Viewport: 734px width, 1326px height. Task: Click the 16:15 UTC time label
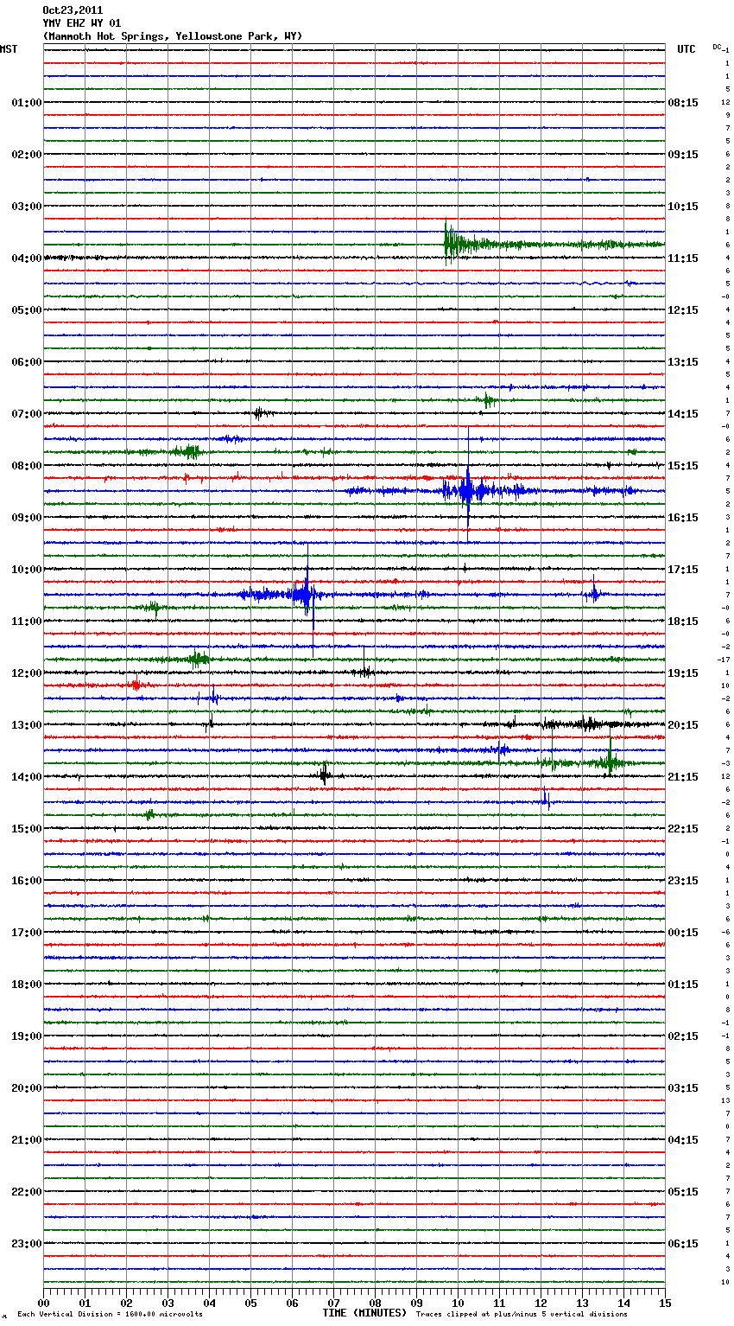tap(683, 517)
